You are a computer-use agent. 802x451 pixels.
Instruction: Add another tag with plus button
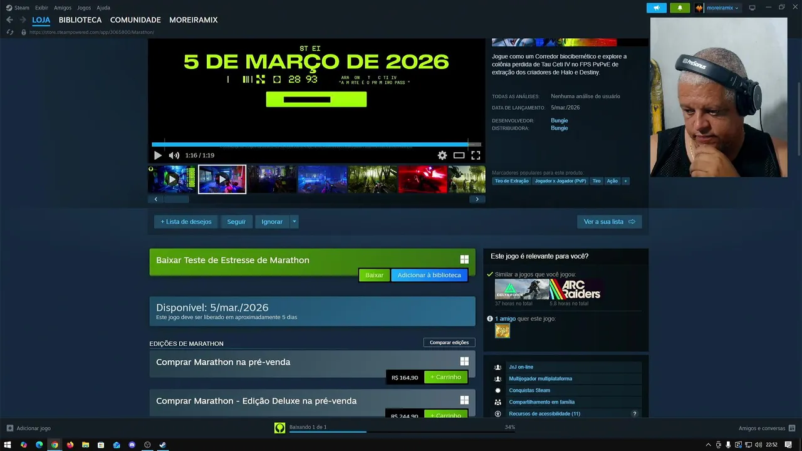[x=625, y=181]
